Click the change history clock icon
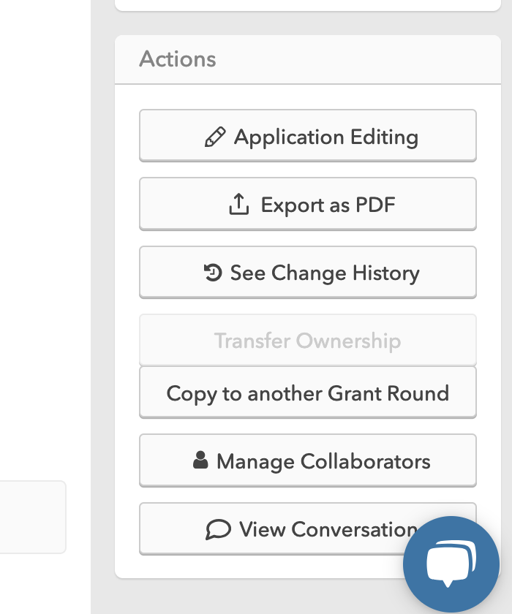The height and width of the screenshot is (614, 512). pyautogui.click(x=212, y=273)
